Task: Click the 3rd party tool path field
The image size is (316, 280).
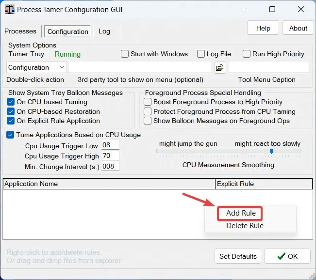Action: pos(140,67)
